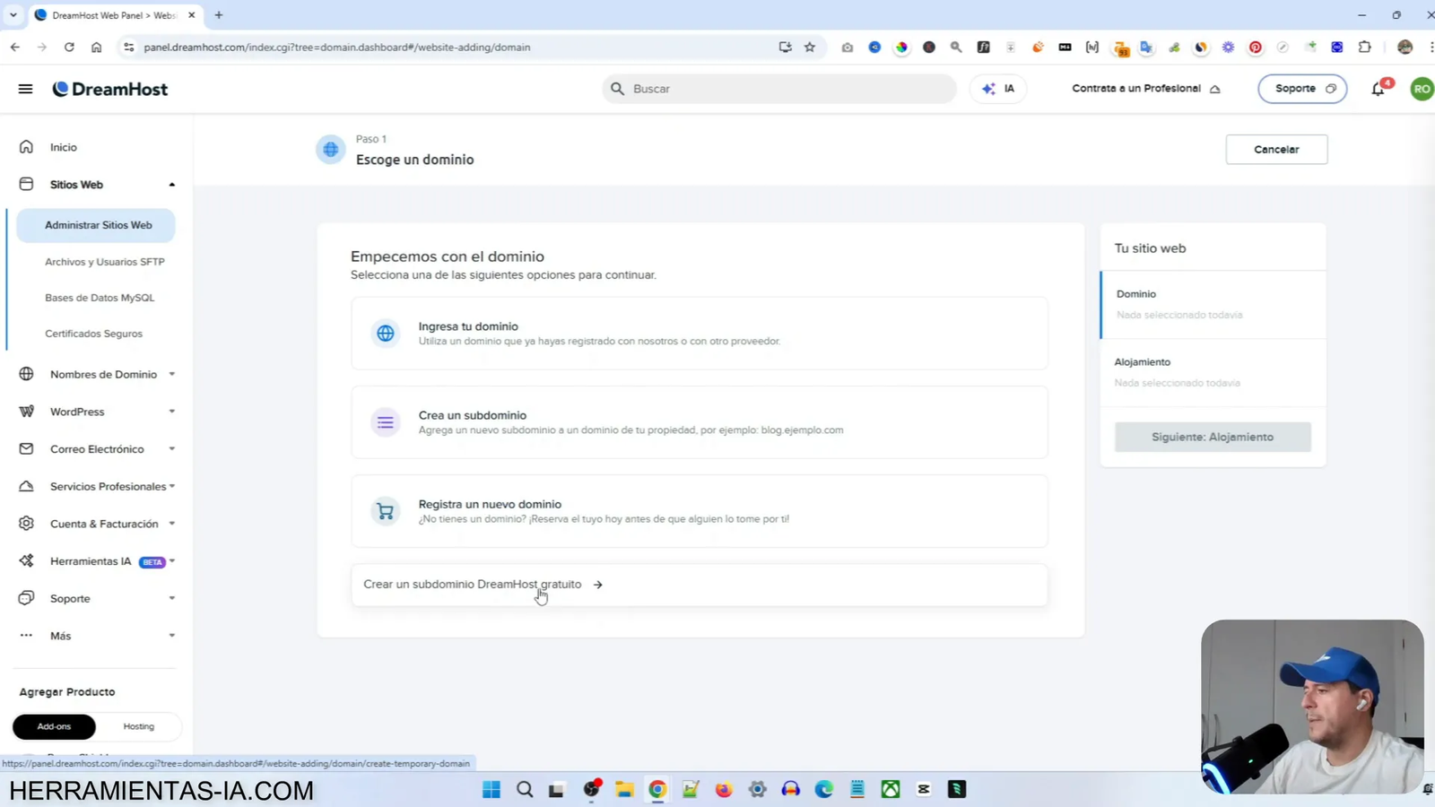Switch to the Hosting tab under Agregar Producto
The width and height of the screenshot is (1435, 807).
click(x=138, y=726)
